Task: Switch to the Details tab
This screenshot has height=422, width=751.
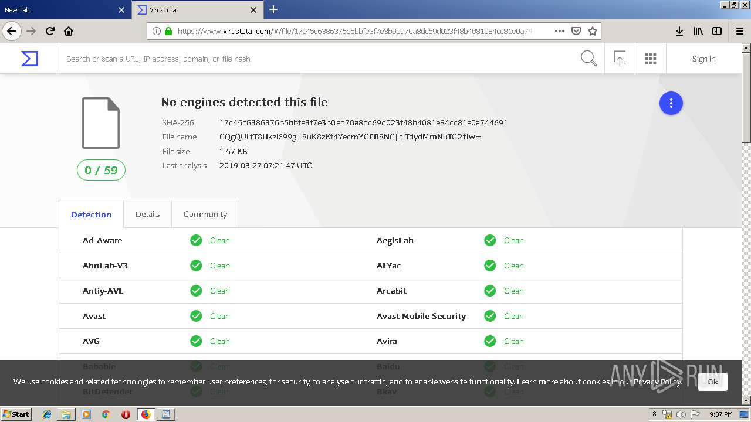Action: tap(148, 214)
